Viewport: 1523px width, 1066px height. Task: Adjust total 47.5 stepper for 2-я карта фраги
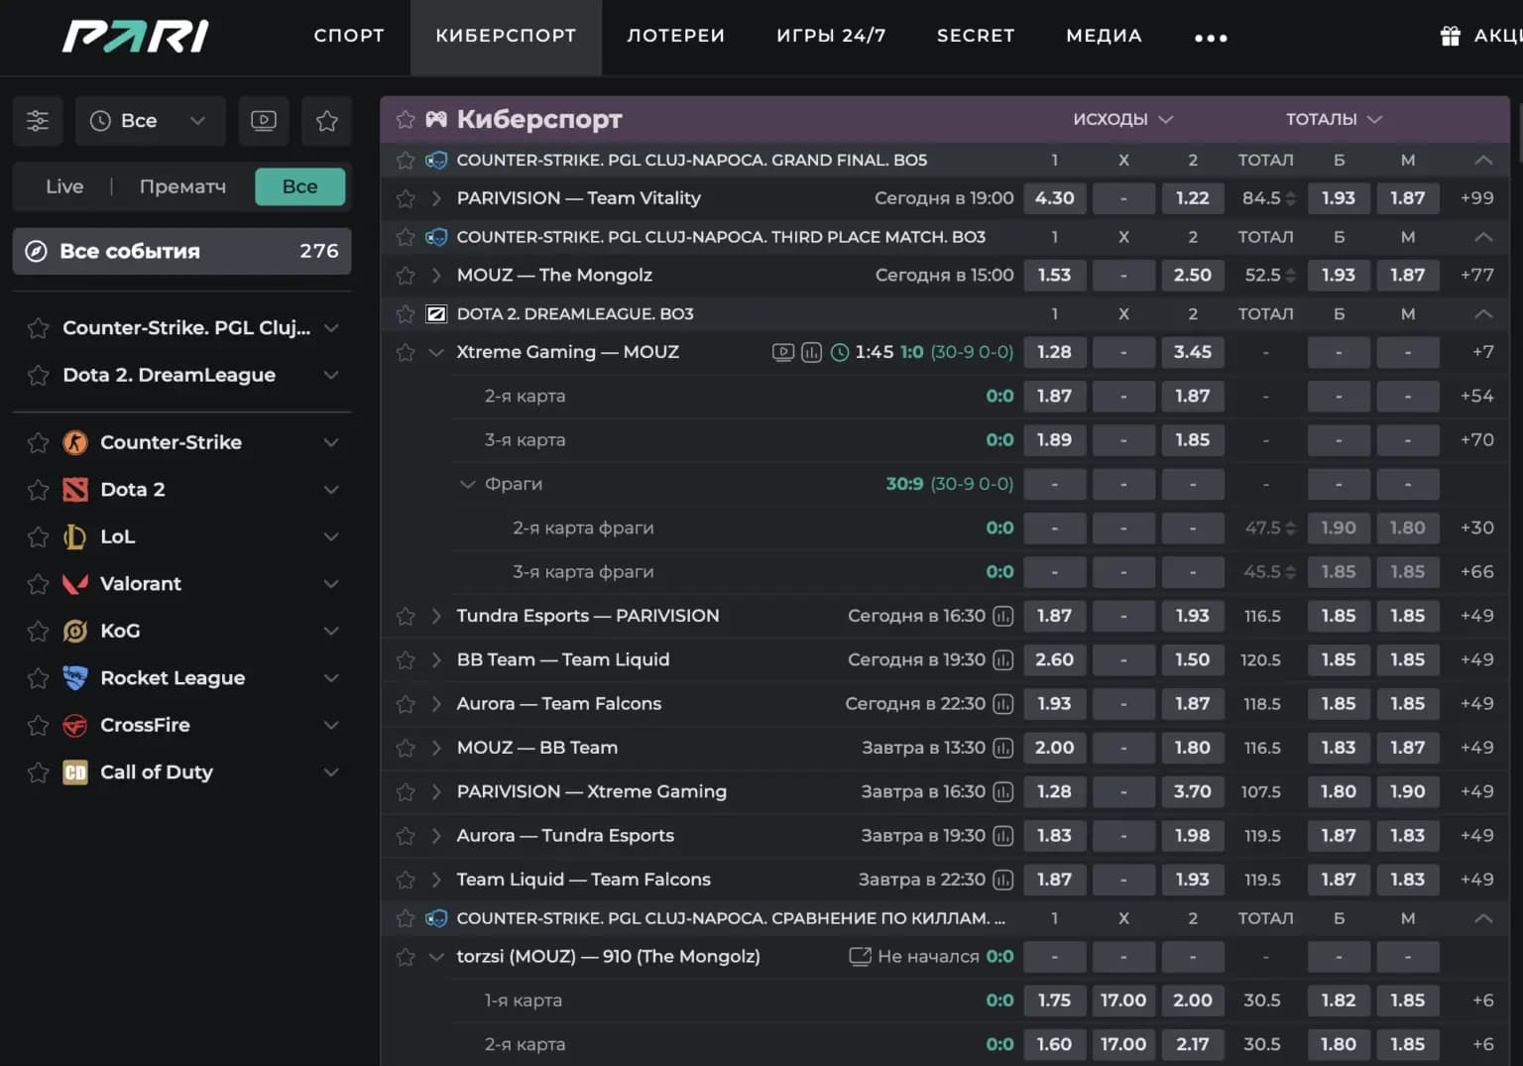point(1290,529)
